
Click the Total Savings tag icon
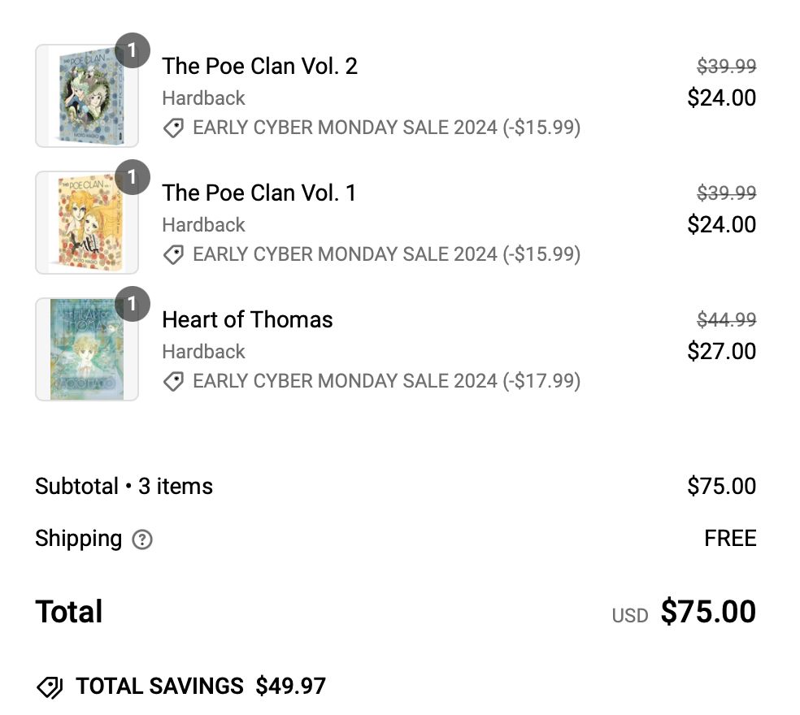50,687
